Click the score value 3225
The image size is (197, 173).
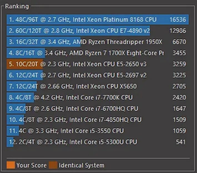point(179,75)
